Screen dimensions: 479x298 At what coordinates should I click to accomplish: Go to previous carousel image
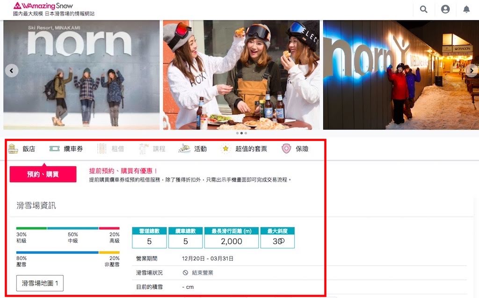tap(12, 71)
